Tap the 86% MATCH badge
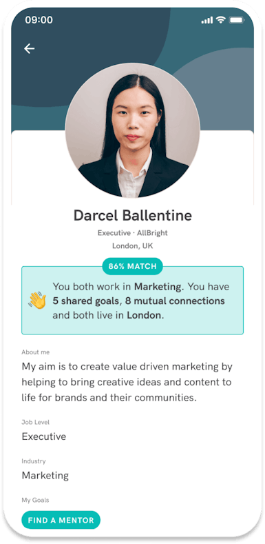This screenshot has height=544, width=265. [x=132, y=266]
